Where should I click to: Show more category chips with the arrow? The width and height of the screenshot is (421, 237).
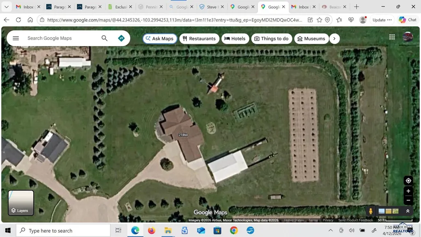334,39
